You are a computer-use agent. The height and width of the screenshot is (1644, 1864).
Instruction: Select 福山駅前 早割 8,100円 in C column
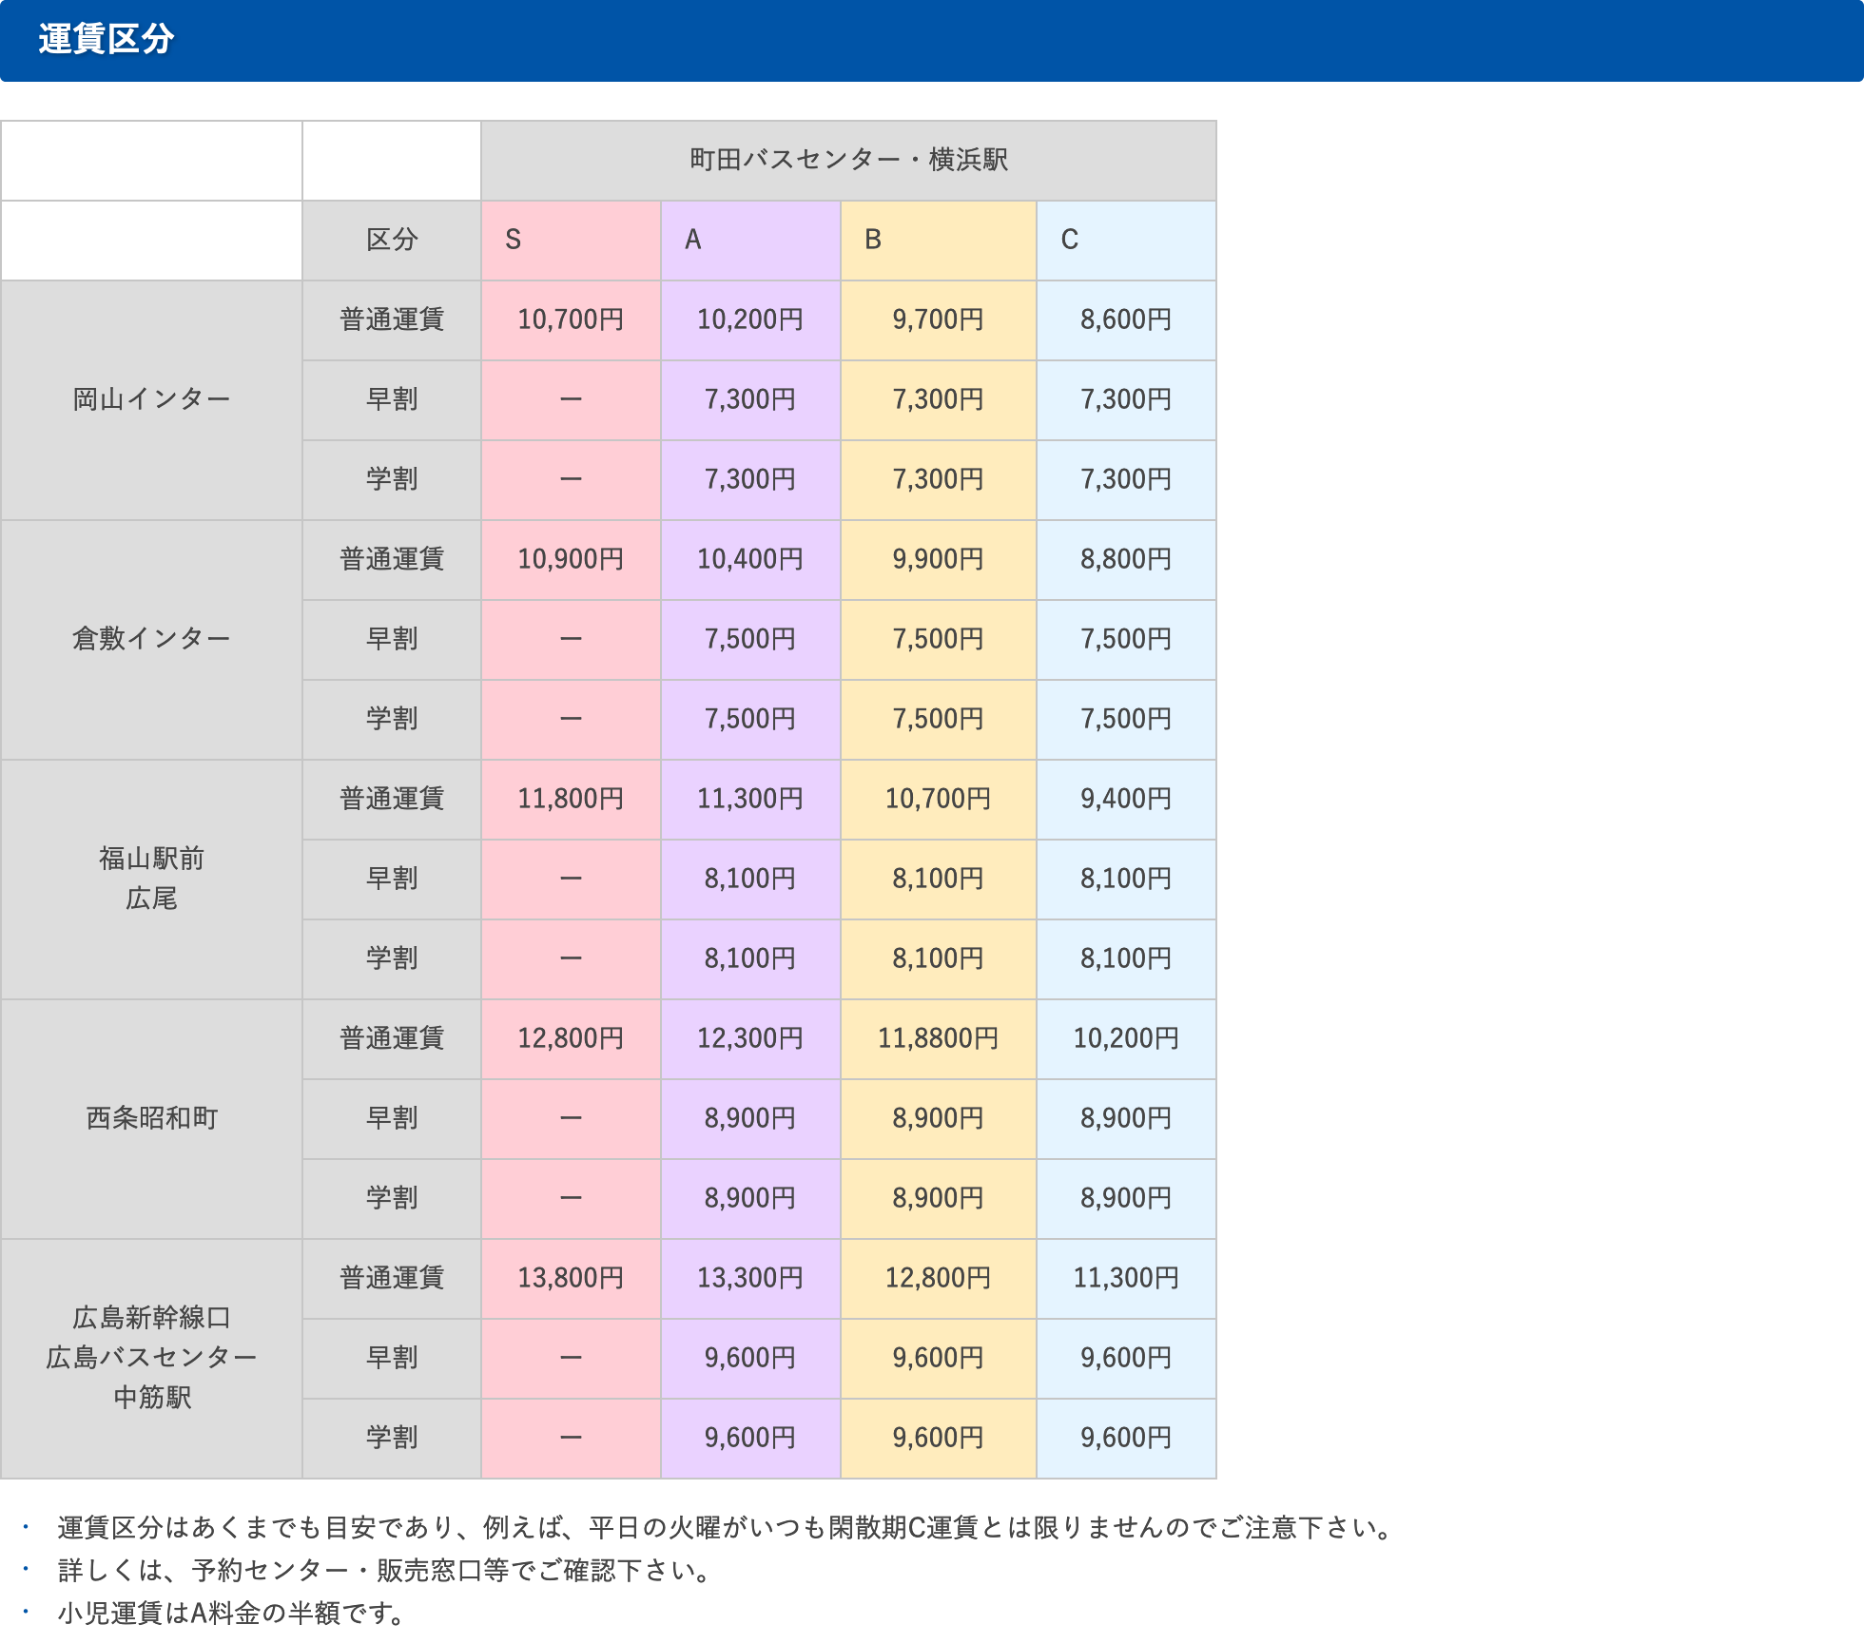click(x=1126, y=879)
